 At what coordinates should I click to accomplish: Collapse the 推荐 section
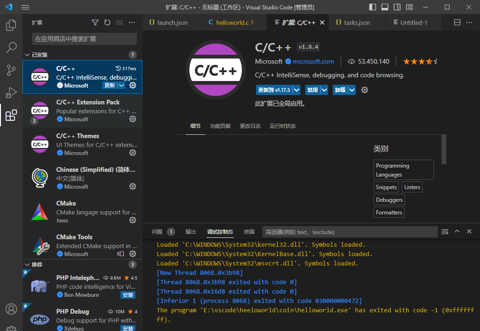pos(27,265)
